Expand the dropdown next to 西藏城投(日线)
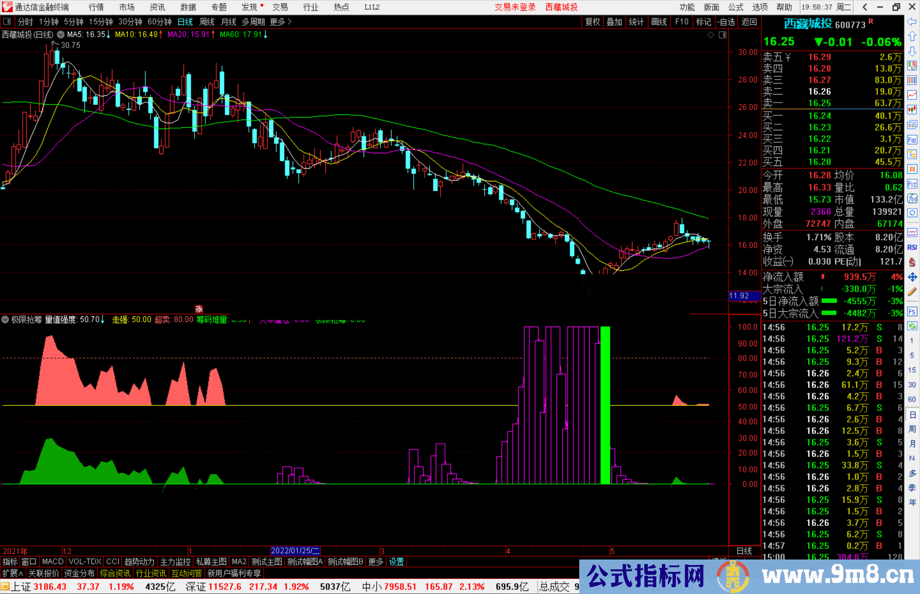This screenshot has width=920, height=594. (x=61, y=34)
